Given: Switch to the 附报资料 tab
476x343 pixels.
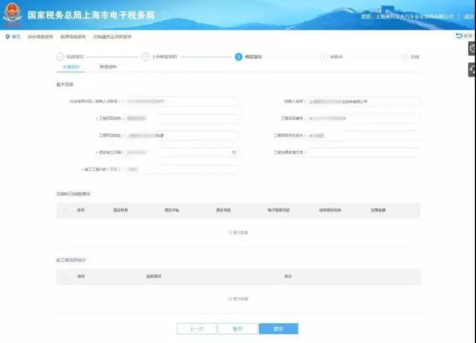Looking at the screenshot, I should tap(108, 67).
